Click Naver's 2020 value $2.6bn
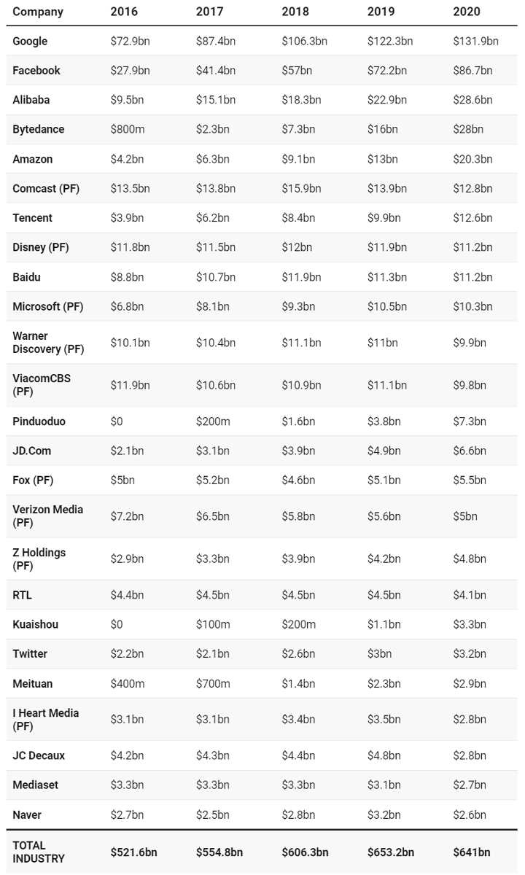Screen dimensions: 525x875 click(x=470, y=814)
